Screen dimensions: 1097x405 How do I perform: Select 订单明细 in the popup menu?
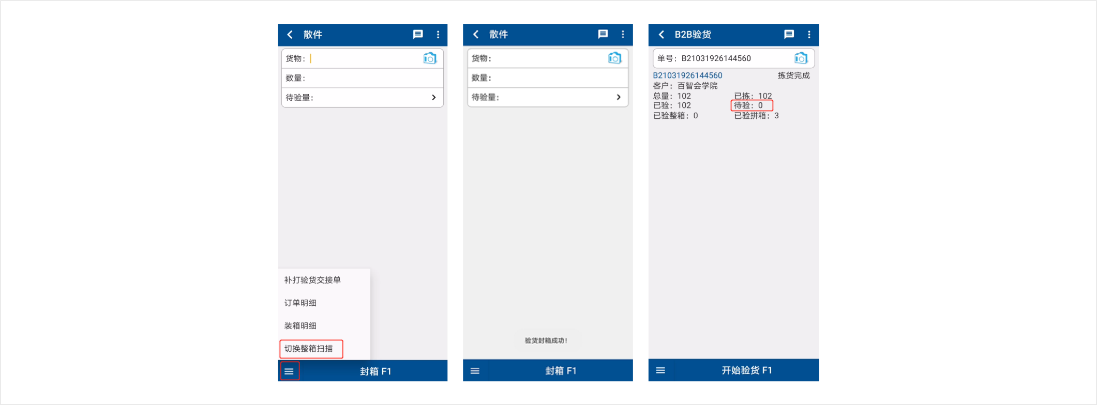pos(300,303)
